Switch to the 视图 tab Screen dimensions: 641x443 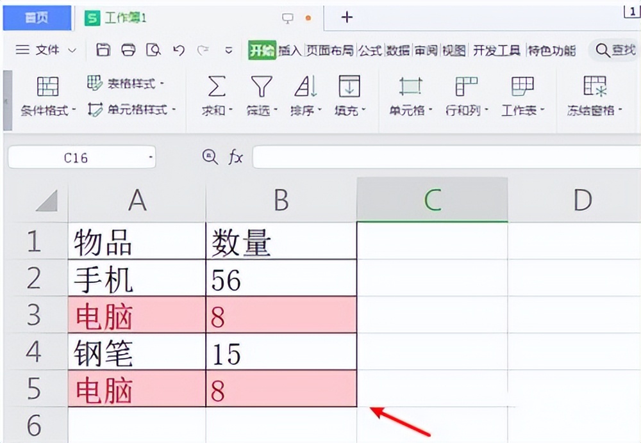tap(454, 51)
